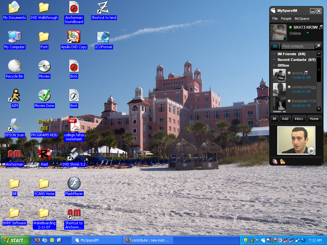
Task: Disable alerts using the bell icon
Action: [283, 161]
